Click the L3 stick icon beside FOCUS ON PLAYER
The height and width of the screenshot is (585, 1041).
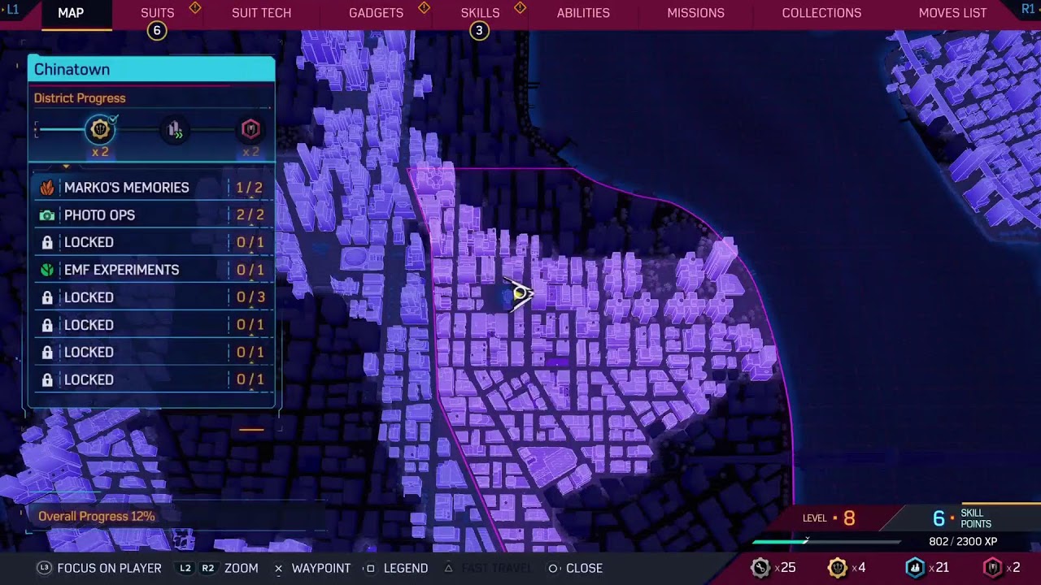click(x=44, y=568)
